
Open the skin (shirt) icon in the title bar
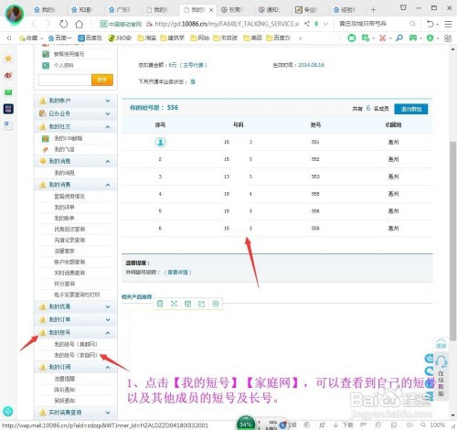(403, 7)
